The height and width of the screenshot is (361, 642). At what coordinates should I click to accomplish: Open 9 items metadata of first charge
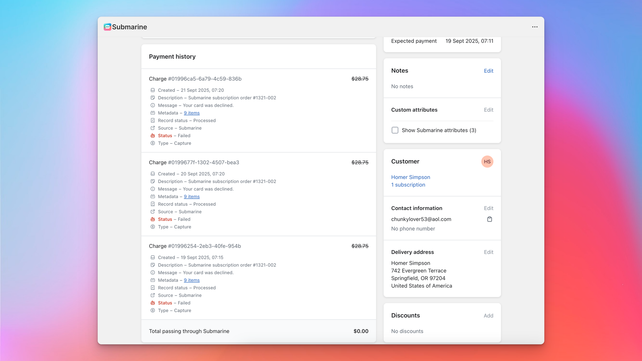coord(192,113)
